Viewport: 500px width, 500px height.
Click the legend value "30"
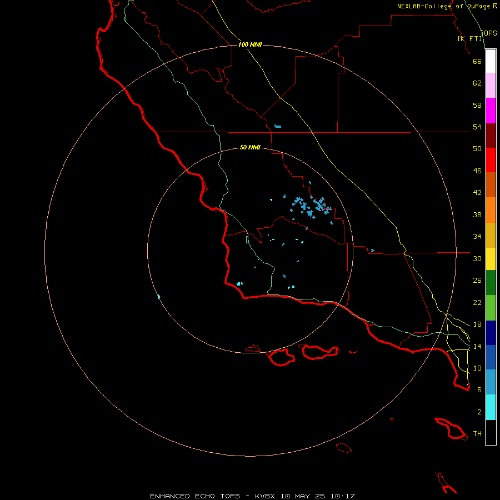tap(477, 258)
